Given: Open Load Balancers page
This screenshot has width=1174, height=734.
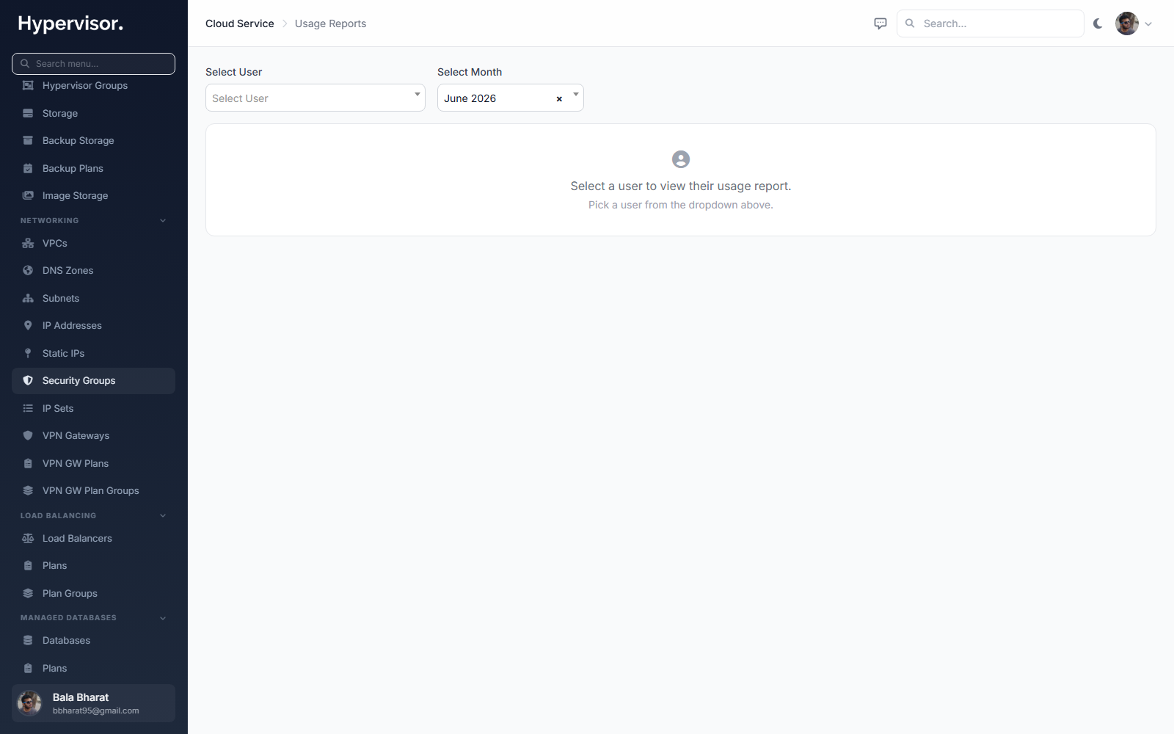Looking at the screenshot, I should click(x=93, y=539).
